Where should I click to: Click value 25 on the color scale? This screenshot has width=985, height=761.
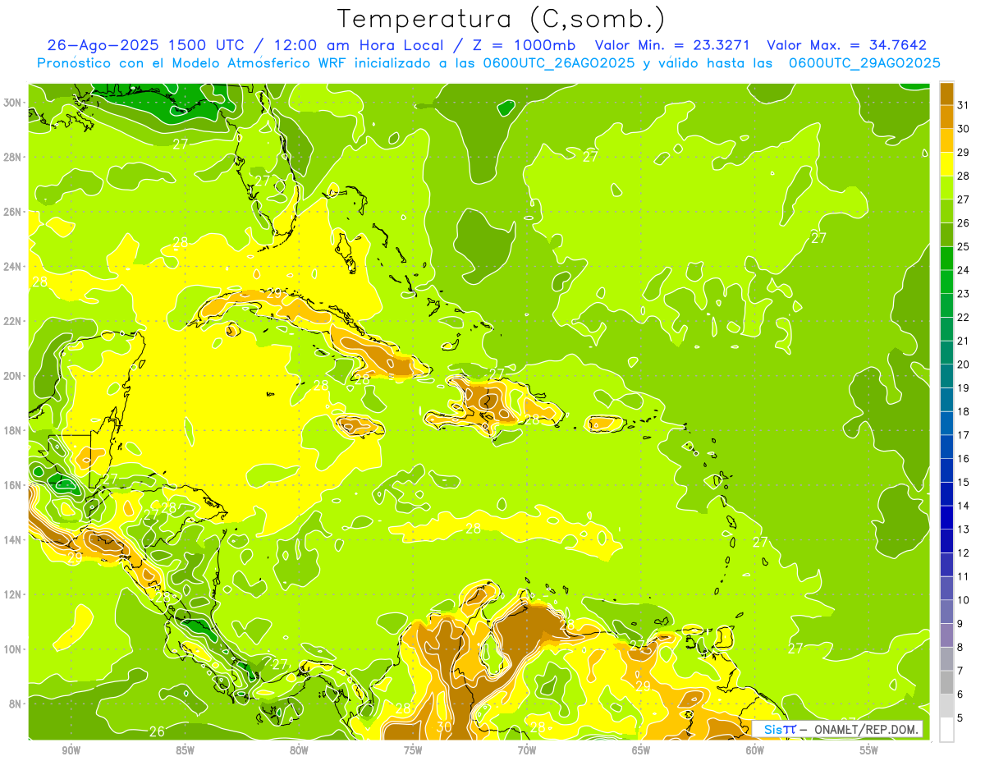tap(963, 246)
